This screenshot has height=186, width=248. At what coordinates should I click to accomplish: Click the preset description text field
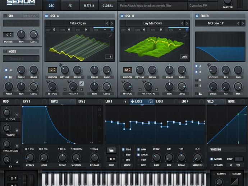point(152,6)
